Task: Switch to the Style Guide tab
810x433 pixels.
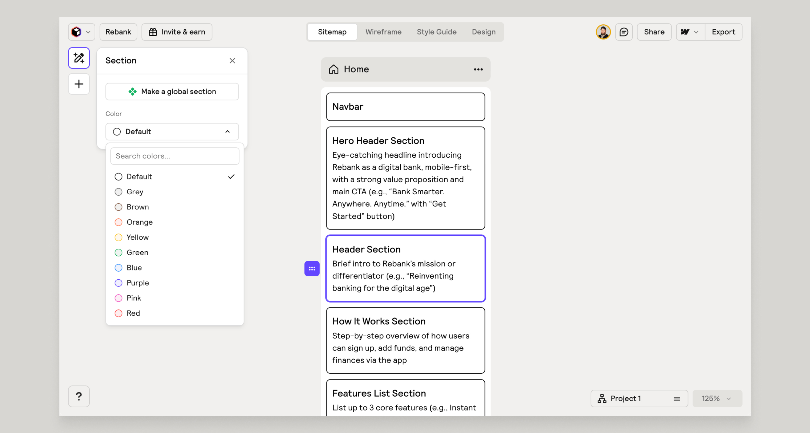Action: click(x=436, y=32)
